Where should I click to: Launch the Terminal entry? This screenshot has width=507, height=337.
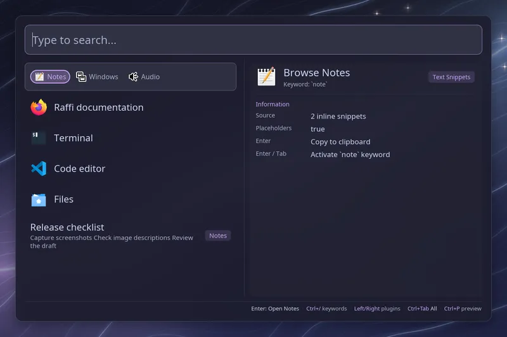[x=131, y=138]
